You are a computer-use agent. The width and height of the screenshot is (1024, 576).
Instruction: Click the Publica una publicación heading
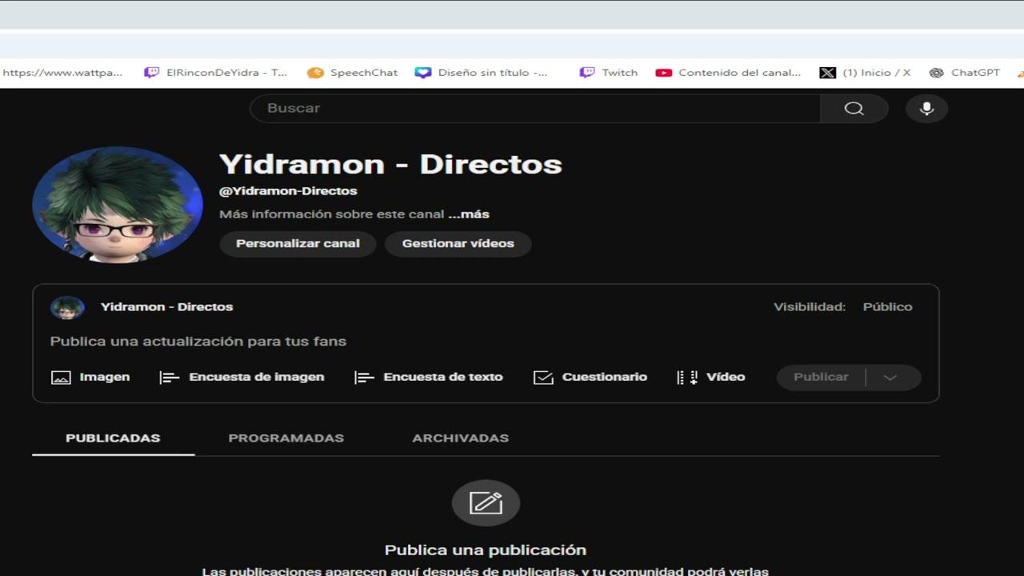coord(486,550)
